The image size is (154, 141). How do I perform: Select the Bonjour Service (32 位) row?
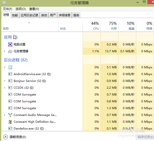pos(78,81)
